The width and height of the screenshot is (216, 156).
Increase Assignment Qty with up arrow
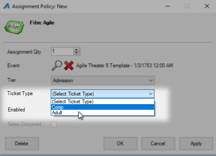77,50
